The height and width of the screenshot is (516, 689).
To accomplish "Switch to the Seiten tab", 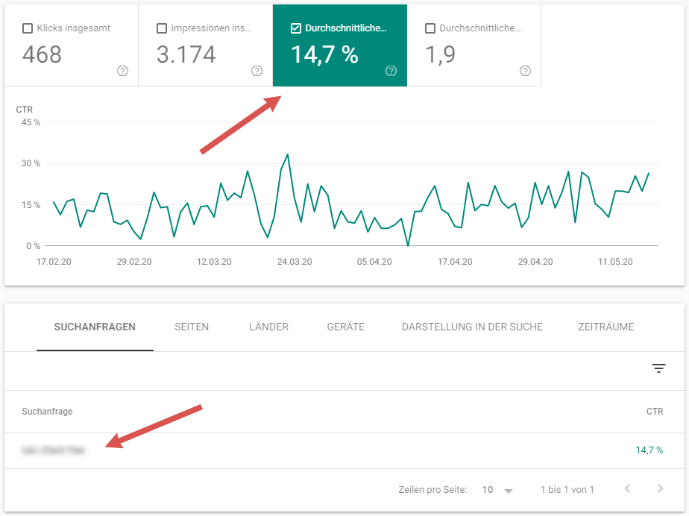I will (x=192, y=327).
